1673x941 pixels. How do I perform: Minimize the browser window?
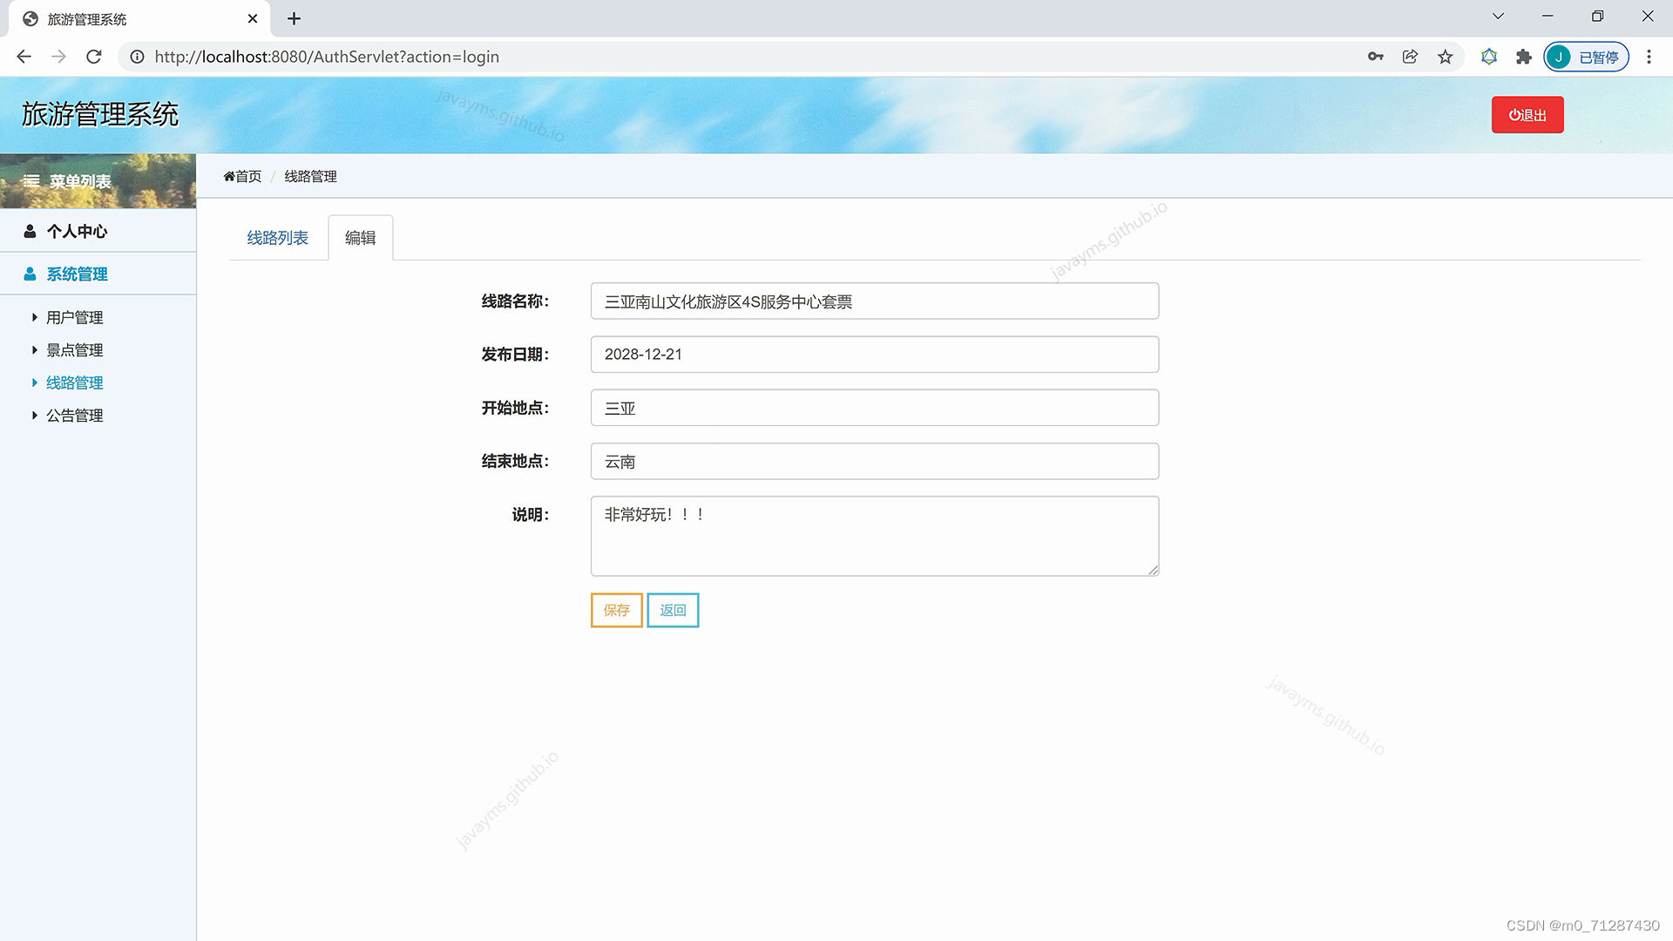[x=1548, y=17]
